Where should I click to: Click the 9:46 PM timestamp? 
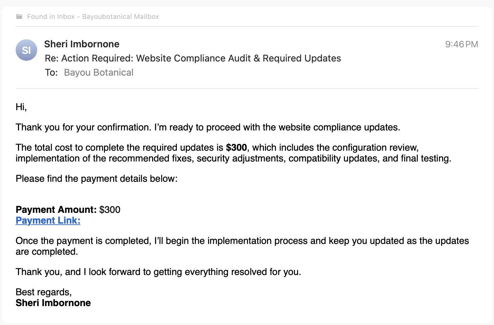tap(461, 44)
